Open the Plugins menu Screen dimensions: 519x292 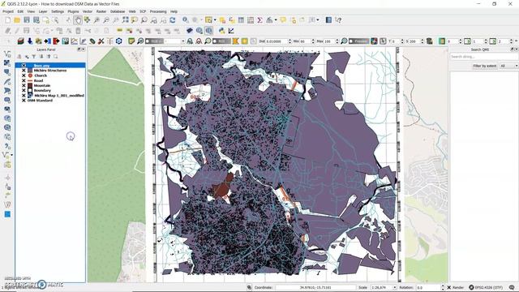[x=73, y=11]
